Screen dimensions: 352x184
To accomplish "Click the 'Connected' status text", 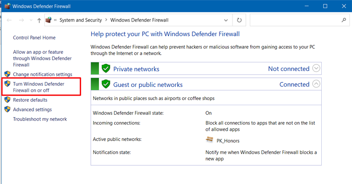I will 294,85.
